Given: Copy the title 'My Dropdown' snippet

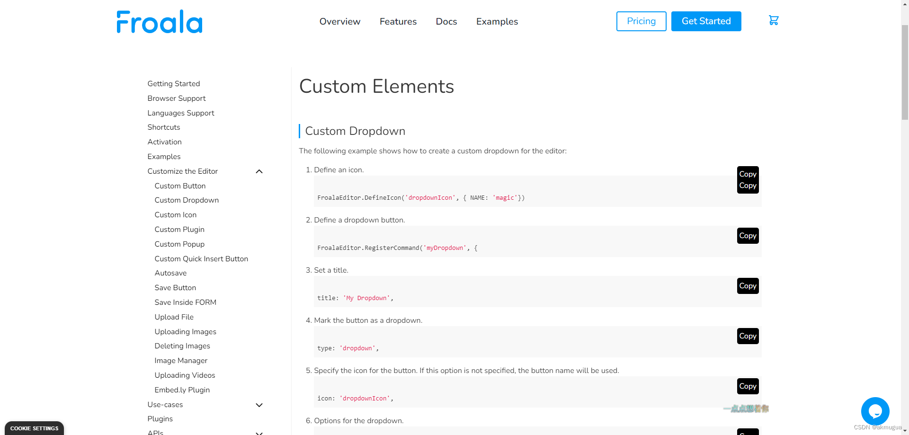Looking at the screenshot, I should [x=748, y=286].
